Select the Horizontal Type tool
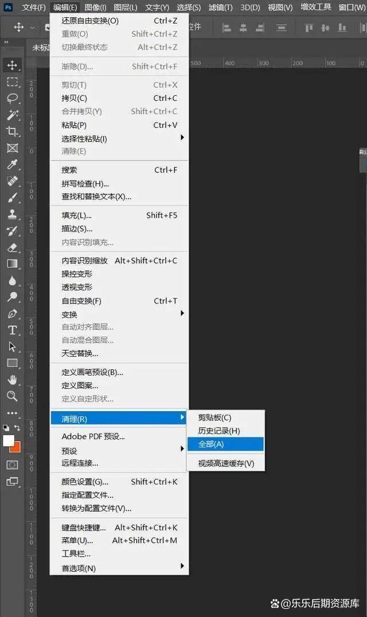Image resolution: width=367 pixels, height=617 pixels. [12, 330]
